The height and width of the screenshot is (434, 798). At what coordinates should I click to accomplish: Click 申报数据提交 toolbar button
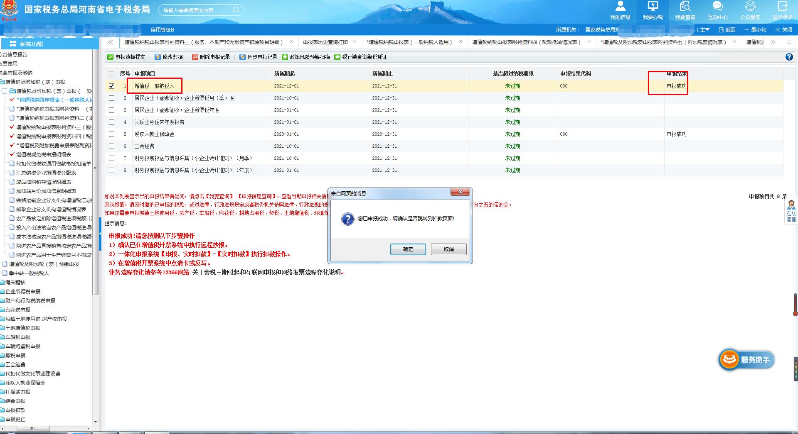126,57
